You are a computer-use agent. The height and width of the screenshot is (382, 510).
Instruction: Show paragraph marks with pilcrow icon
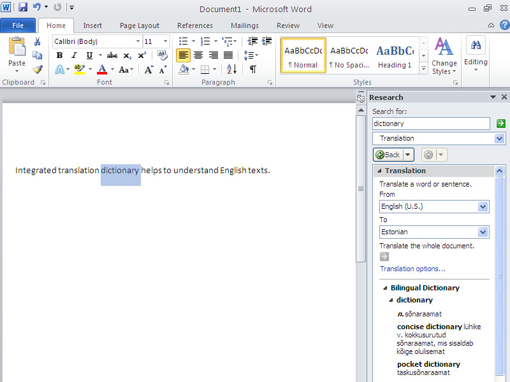(x=252, y=69)
